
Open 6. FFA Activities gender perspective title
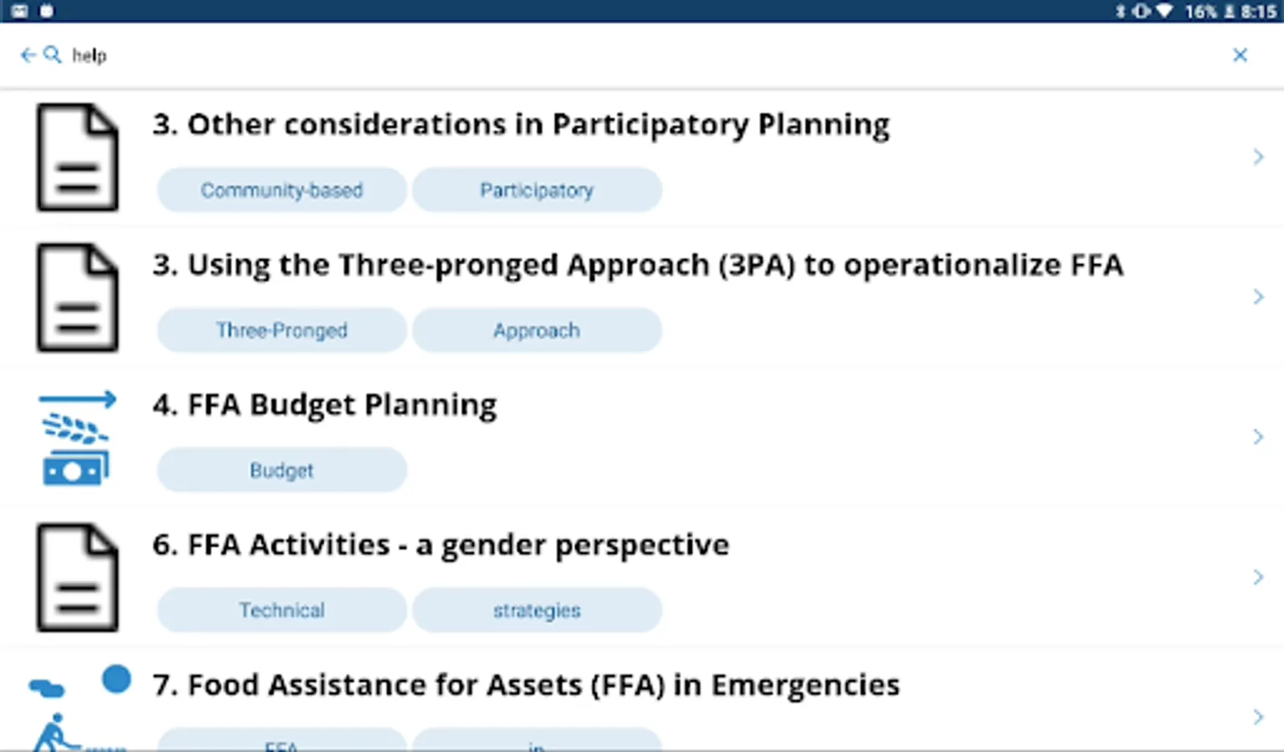pyautogui.click(x=441, y=546)
